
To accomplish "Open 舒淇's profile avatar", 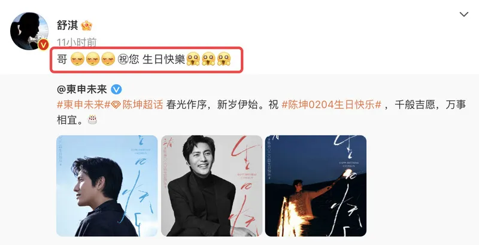I will 29,31.
